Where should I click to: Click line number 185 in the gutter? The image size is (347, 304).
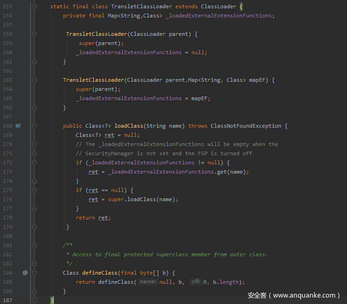pyautogui.click(x=7, y=282)
